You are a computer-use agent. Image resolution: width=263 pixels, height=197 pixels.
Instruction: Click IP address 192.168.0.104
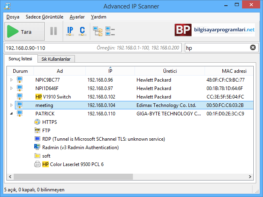click(x=101, y=105)
